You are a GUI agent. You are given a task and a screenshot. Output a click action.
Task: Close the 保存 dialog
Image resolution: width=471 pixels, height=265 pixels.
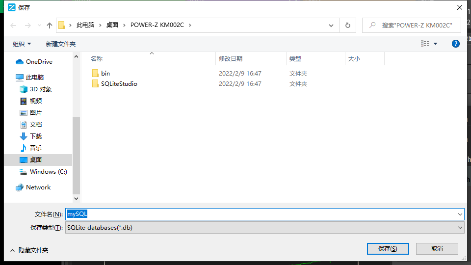click(460, 7)
